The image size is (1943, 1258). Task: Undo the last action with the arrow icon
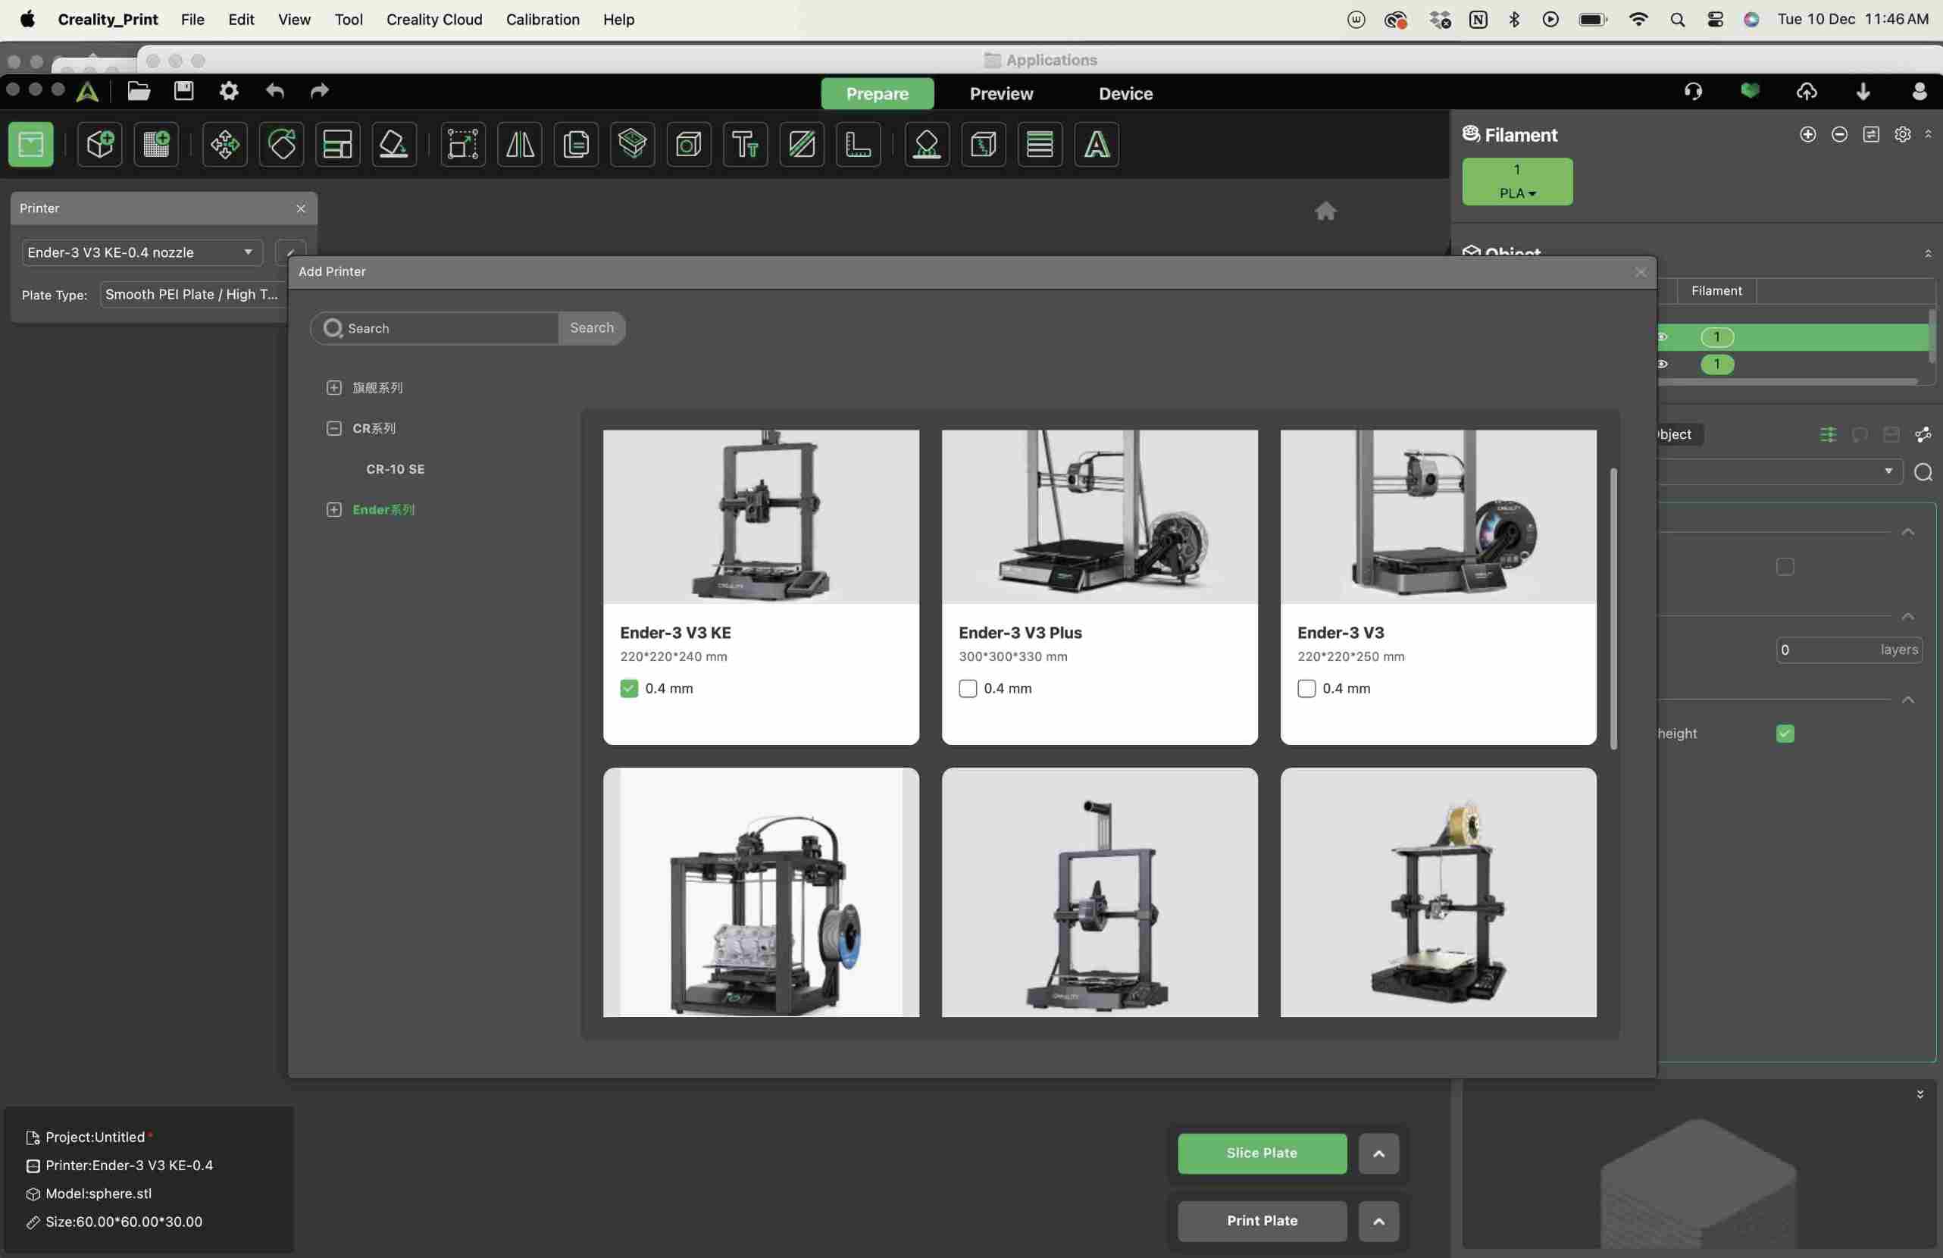tap(274, 91)
